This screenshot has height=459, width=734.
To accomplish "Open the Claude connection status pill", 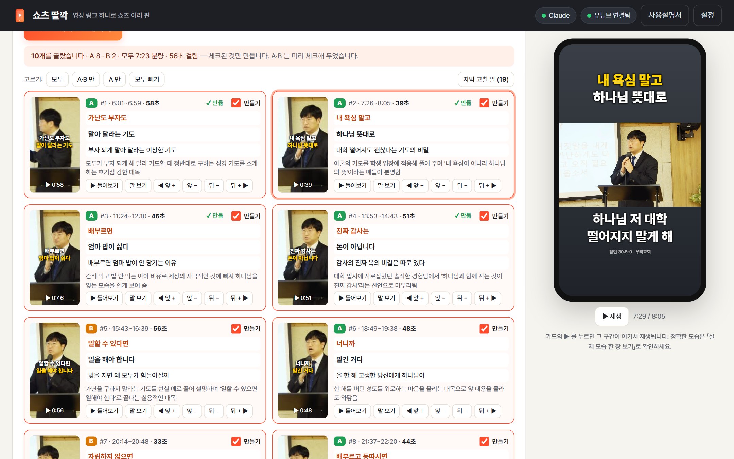I will coord(556,15).
